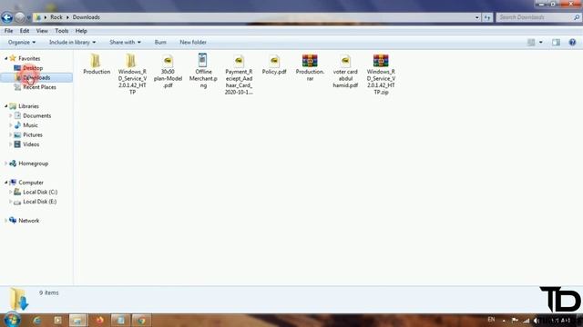Select Local Disk (E:)

coord(39,202)
